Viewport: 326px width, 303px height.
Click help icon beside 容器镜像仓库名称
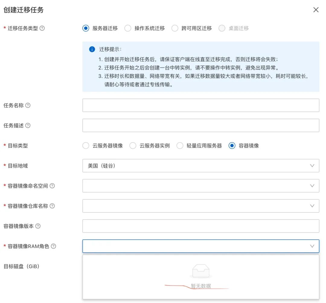[x=52, y=206]
